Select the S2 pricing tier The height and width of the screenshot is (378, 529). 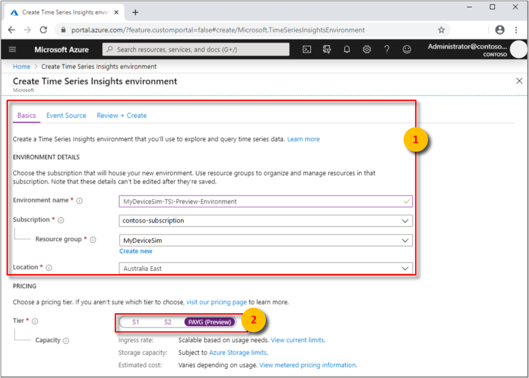coord(168,322)
